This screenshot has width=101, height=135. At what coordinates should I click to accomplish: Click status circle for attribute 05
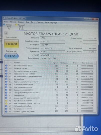point(6,73)
